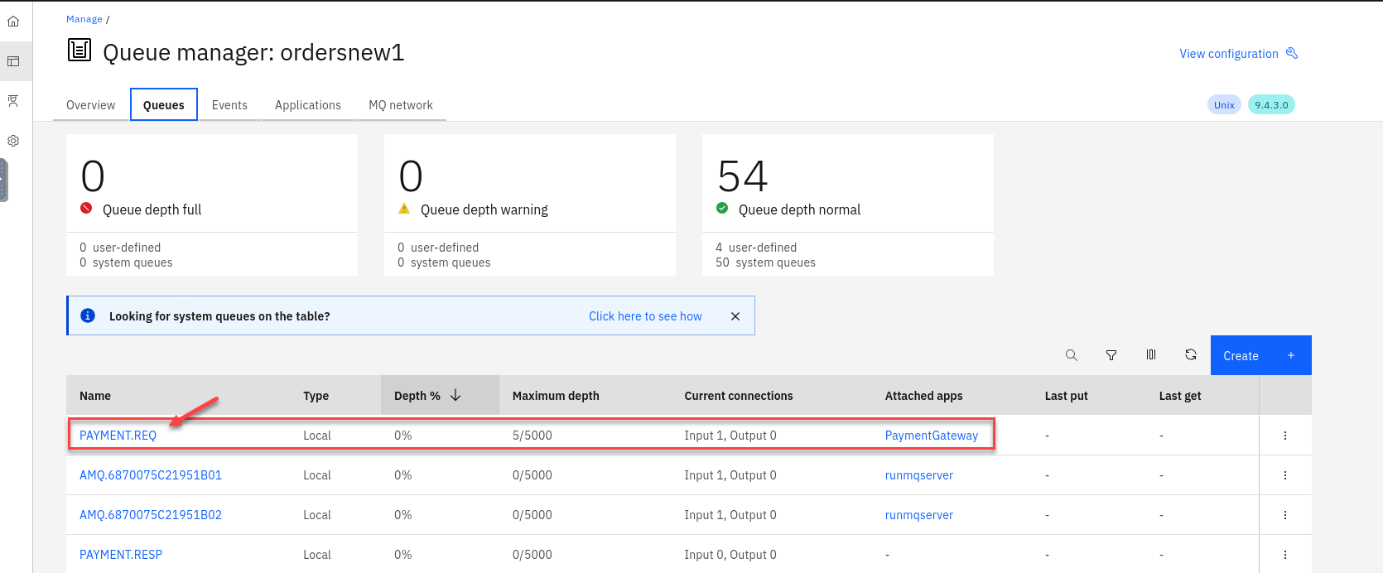The width and height of the screenshot is (1383, 573).
Task: Open the PaymentGateway attached app
Action: [931, 436]
